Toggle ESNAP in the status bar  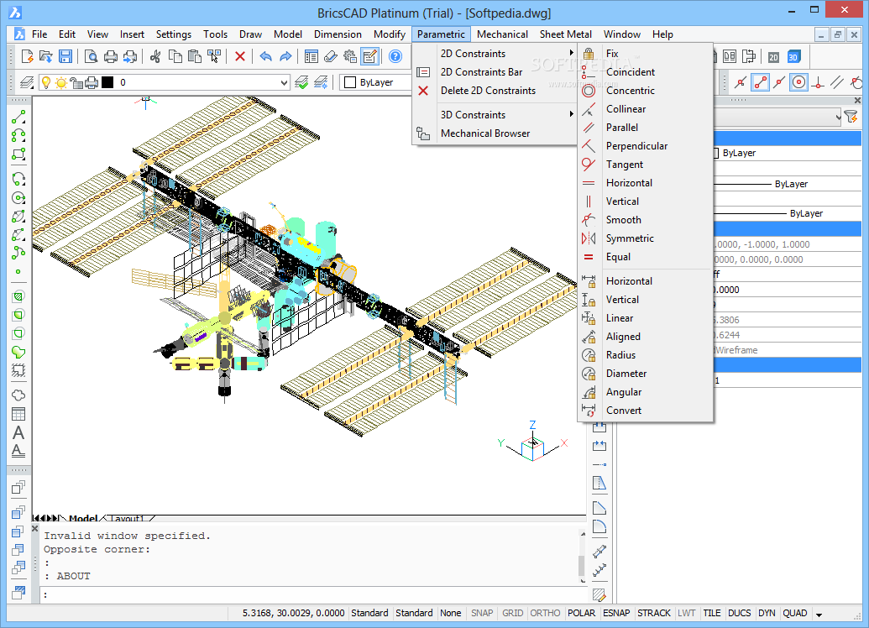[616, 613]
